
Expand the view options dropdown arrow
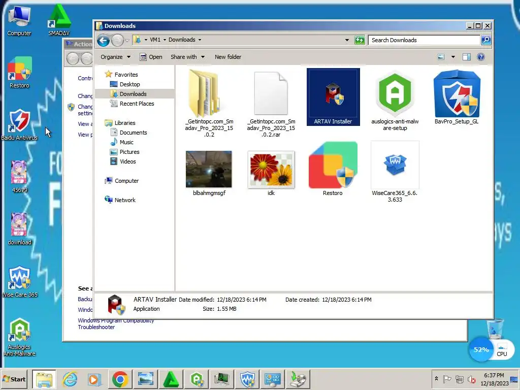[453, 57]
